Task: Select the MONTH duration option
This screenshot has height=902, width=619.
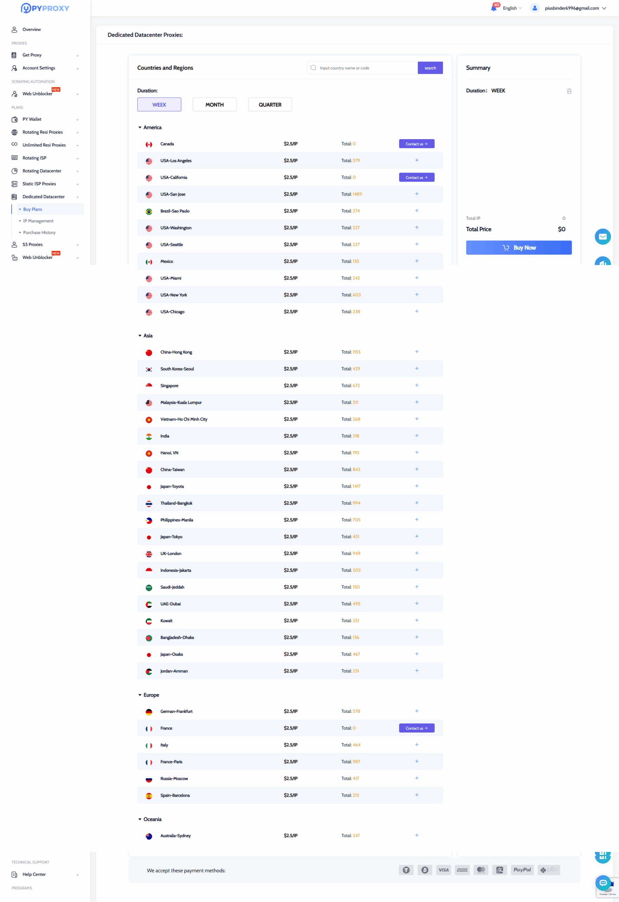Action: (214, 105)
